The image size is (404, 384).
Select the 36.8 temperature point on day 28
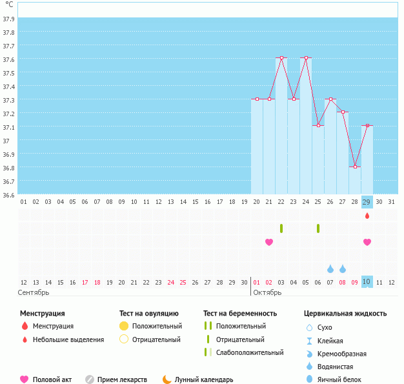point(355,167)
